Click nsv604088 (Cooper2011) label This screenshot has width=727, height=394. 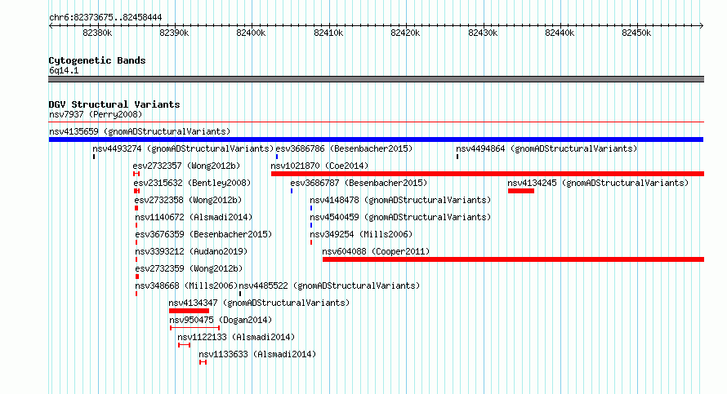click(376, 251)
